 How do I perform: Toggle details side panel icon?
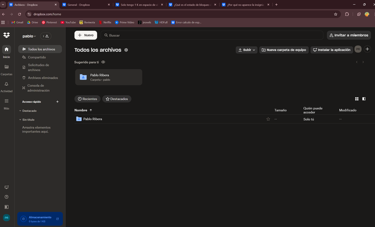pyautogui.click(x=364, y=99)
